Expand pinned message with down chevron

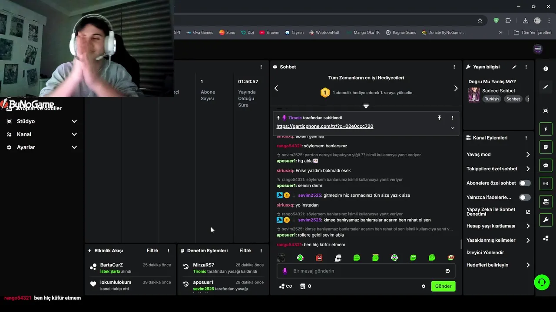point(452,128)
